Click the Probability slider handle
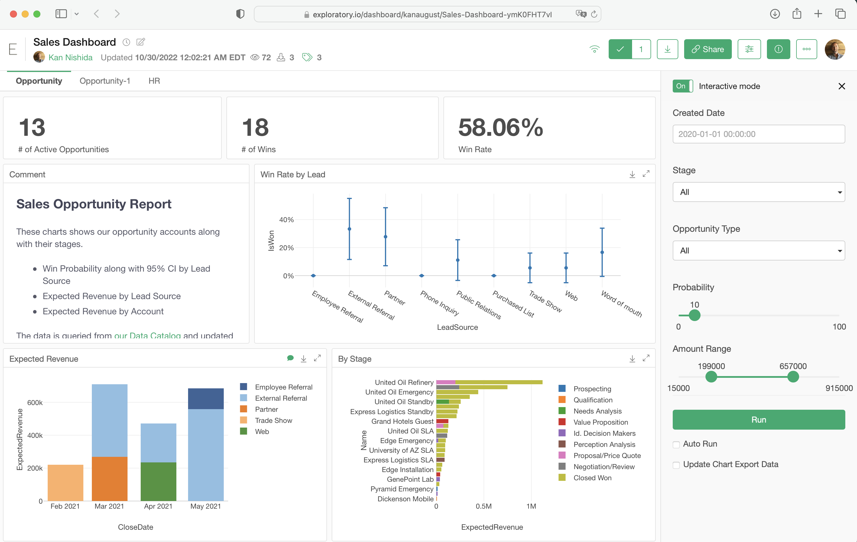857x542 pixels. tap(694, 315)
